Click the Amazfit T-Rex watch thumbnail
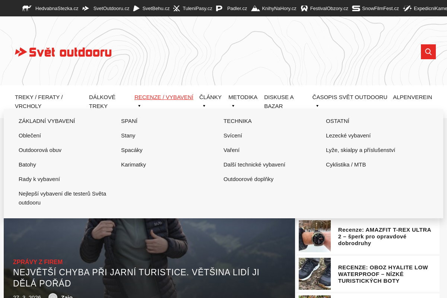The image size is (447, 298). point(314,236)
